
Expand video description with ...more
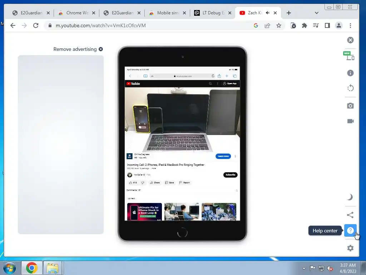coord(153,168)
